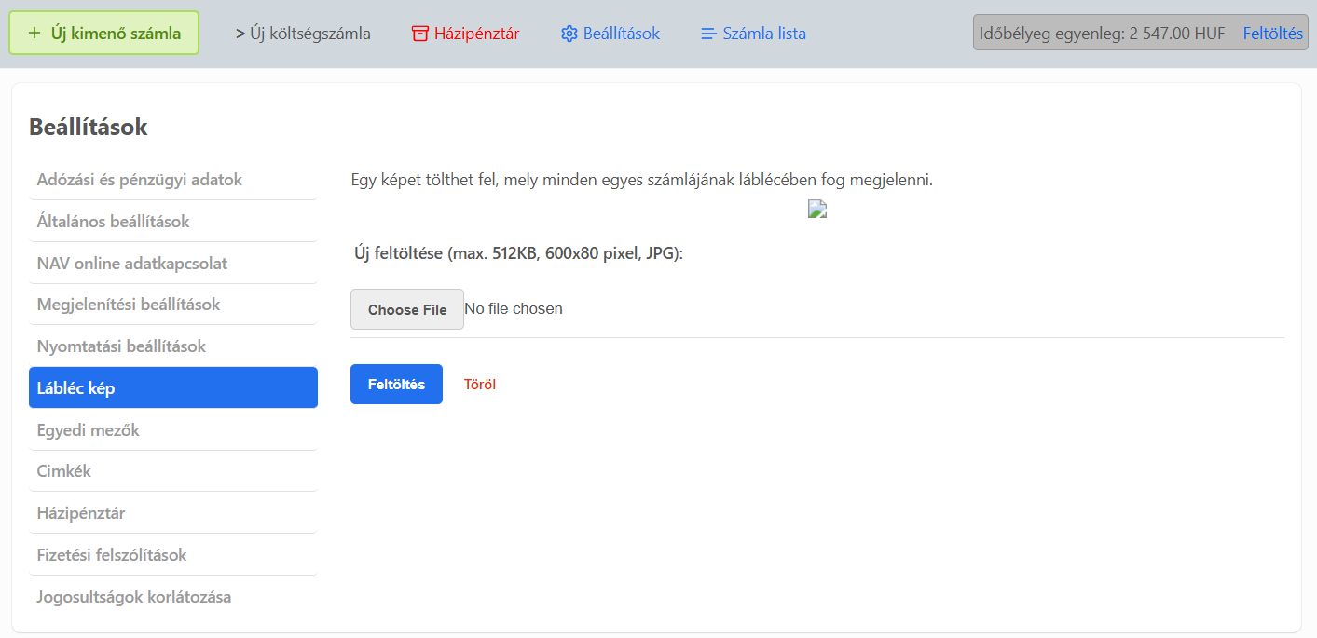Select Általános beállítások in sidebar

click(x=114, y=222)
